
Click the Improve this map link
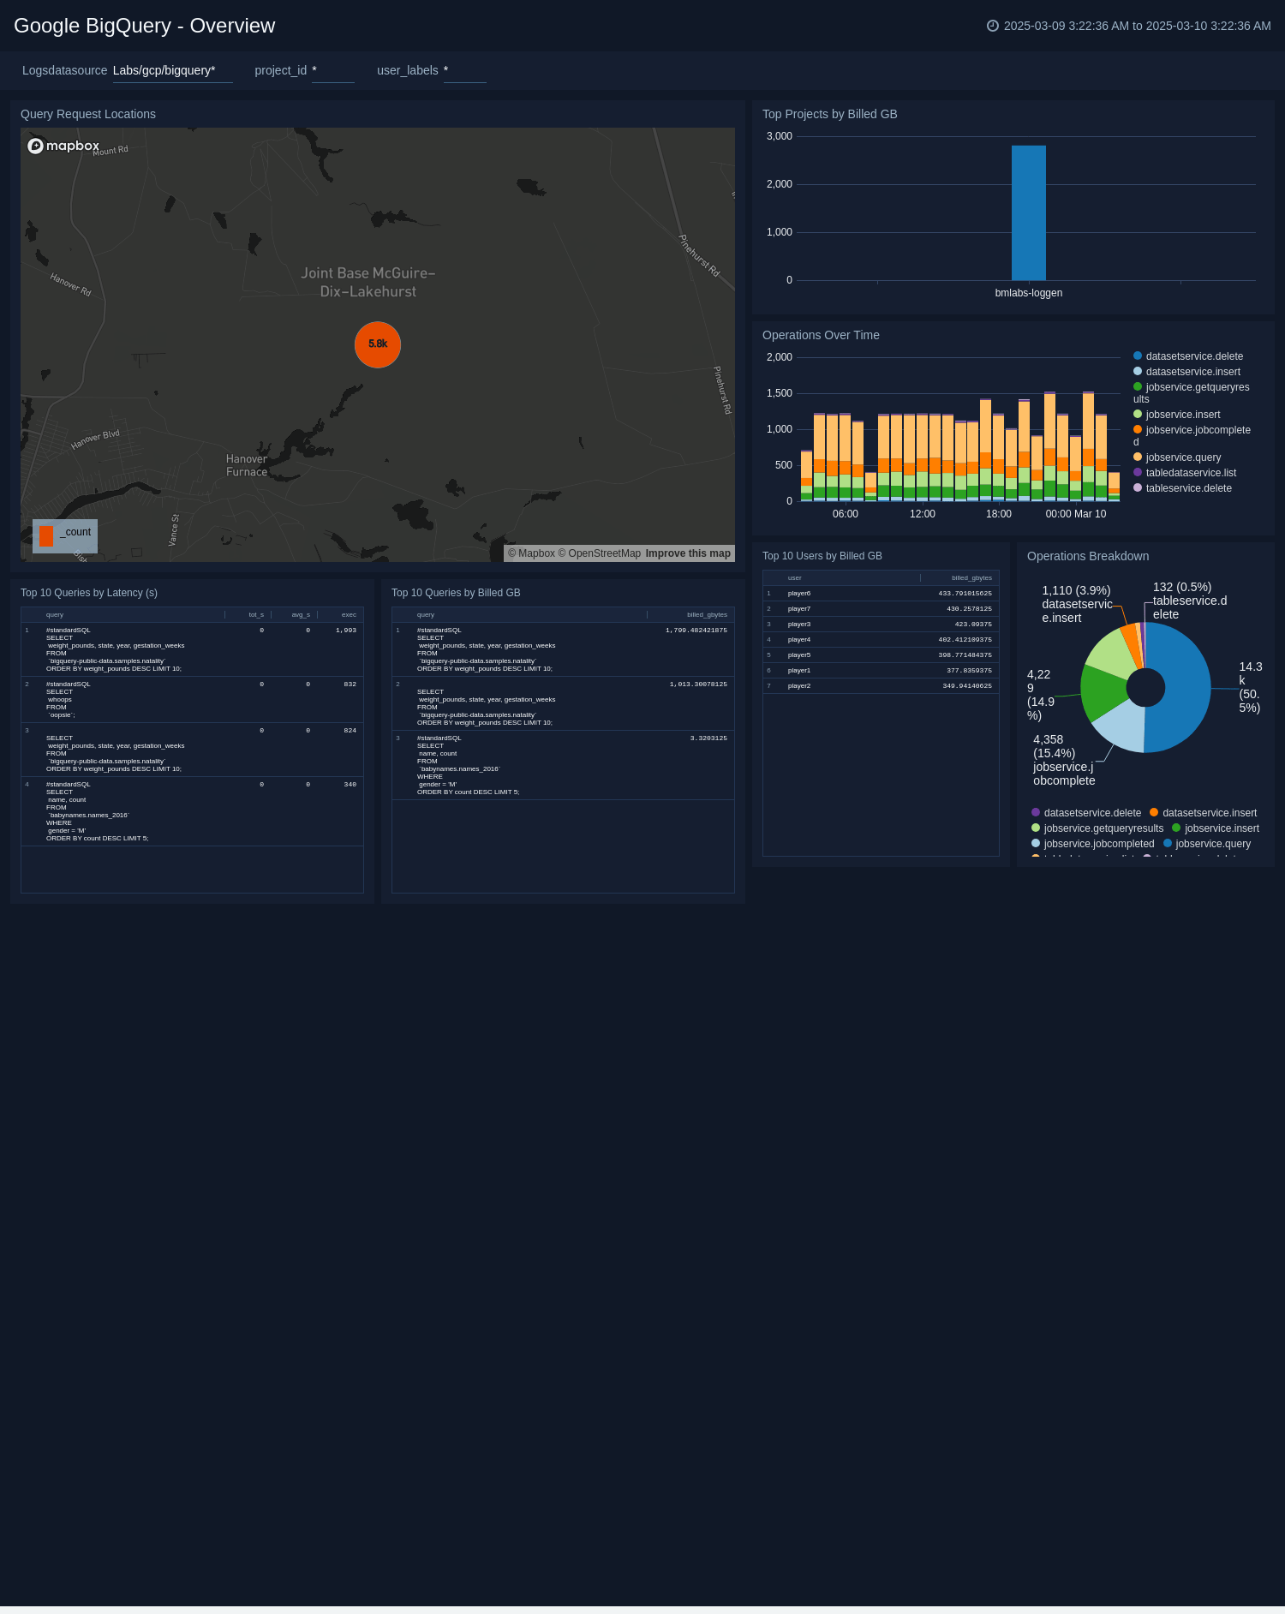pos(688,553)
